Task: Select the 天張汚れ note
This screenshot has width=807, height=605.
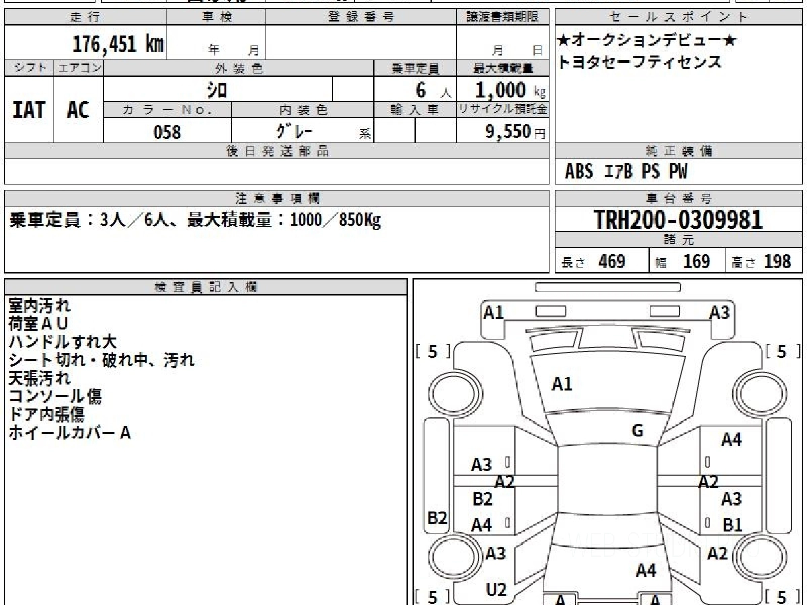Action: tap(40, 378)
